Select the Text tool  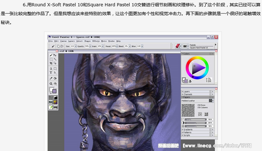point(51,73)
